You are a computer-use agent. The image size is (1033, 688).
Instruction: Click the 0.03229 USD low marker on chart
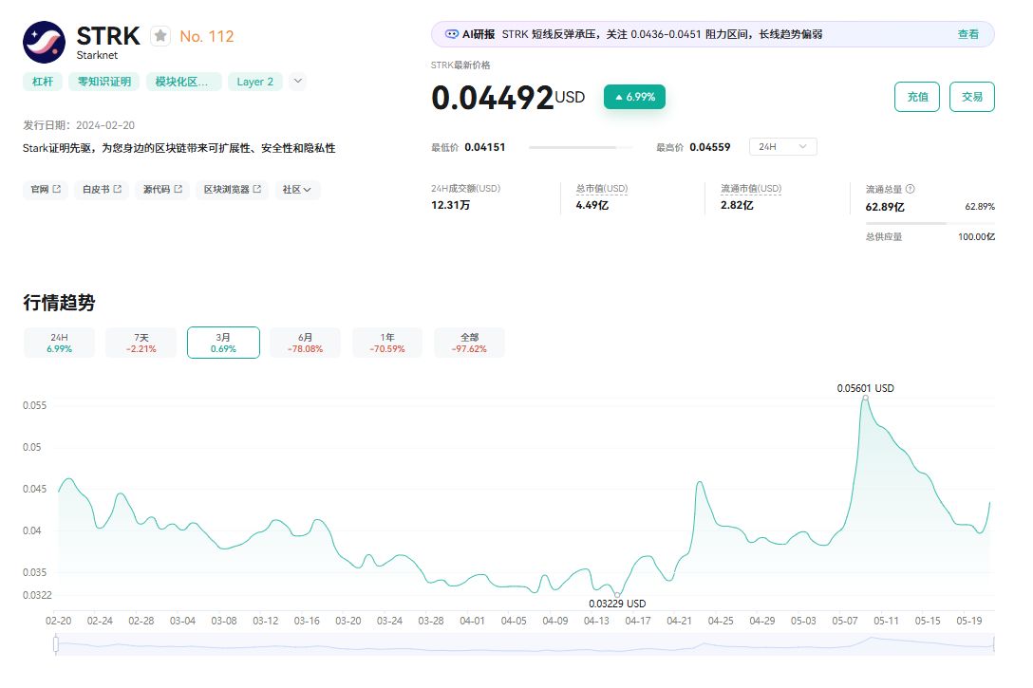pos(617,594)
